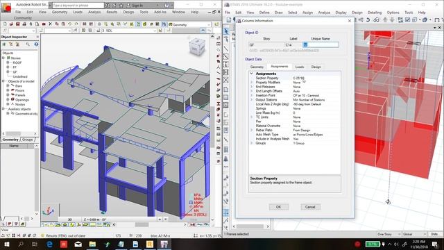Open the Mail app from taskbar
The image size is (444, 250).
(78, 244)
